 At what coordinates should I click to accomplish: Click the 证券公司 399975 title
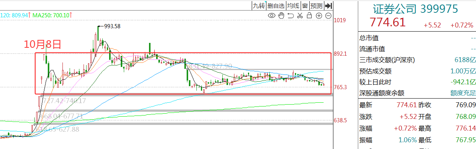[415, 9]
